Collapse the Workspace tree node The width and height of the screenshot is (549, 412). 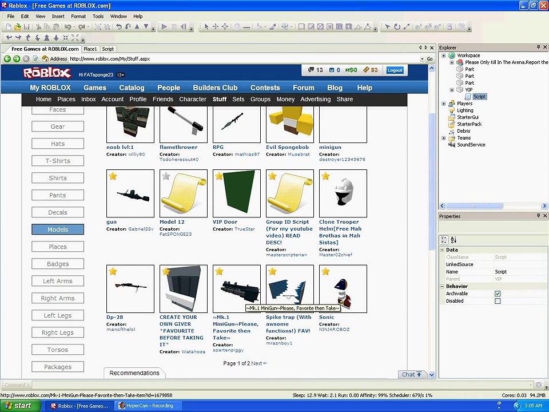pos(444,56)
